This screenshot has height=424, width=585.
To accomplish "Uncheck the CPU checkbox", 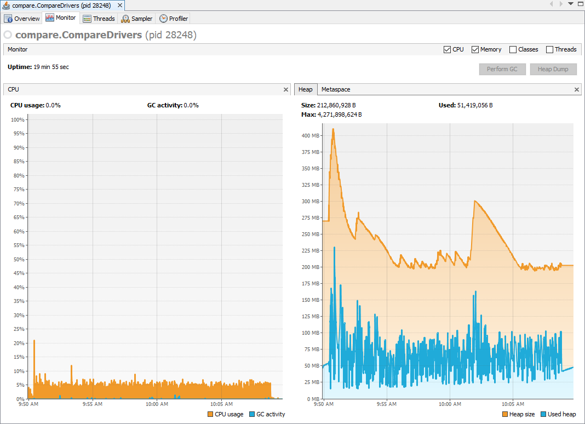I will (446, 49).
